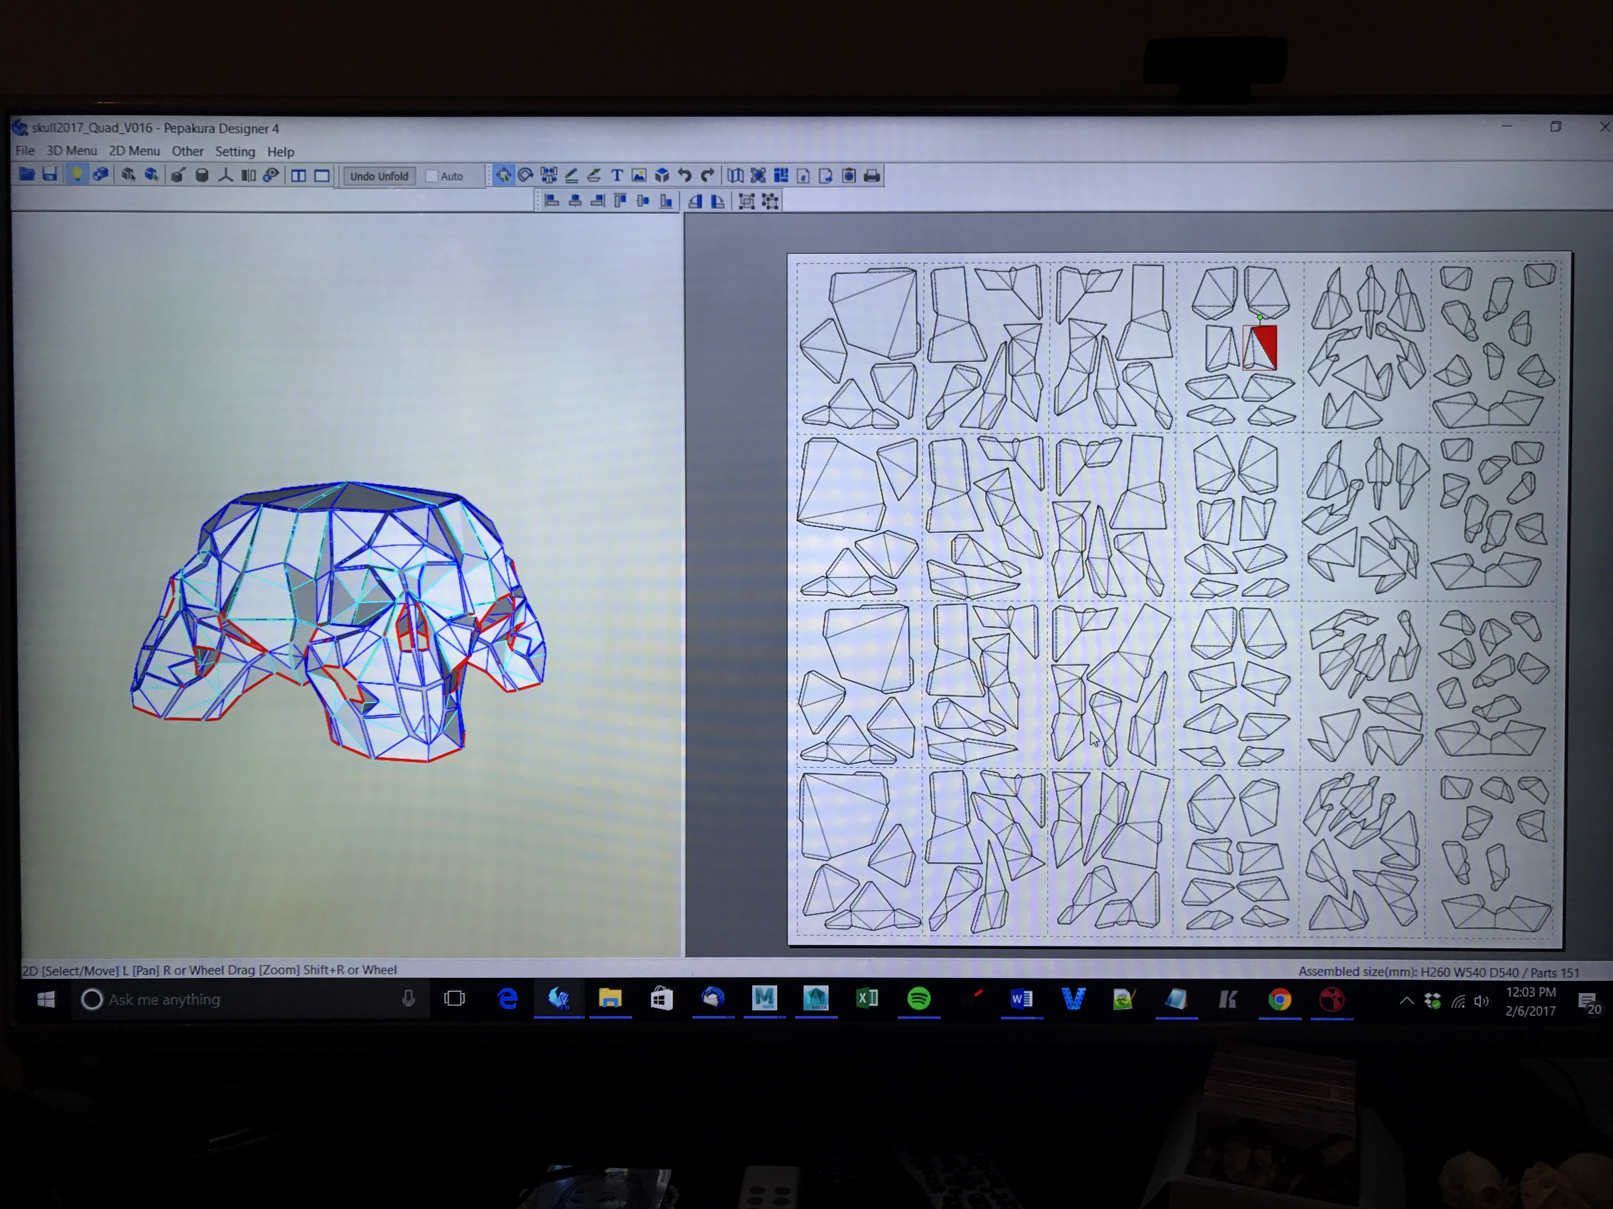The width and height of the screenshot is (1613, 1209).
Task: Click the Undo Unfold button
Action: click(378, 176)
